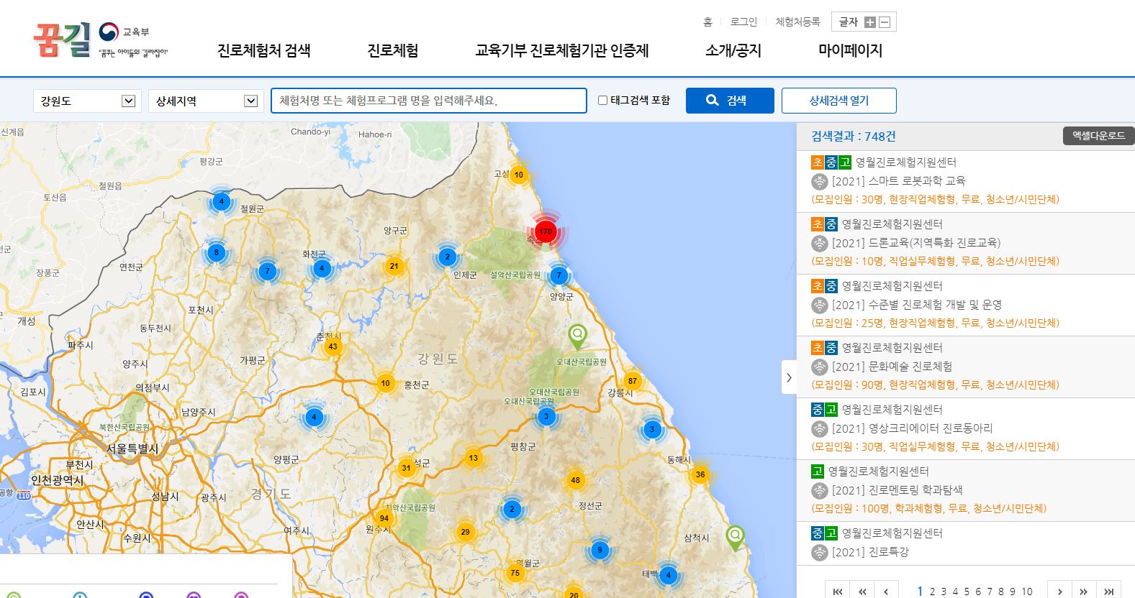
Task: Go to results page 5
Action: [x=967, y=592]
